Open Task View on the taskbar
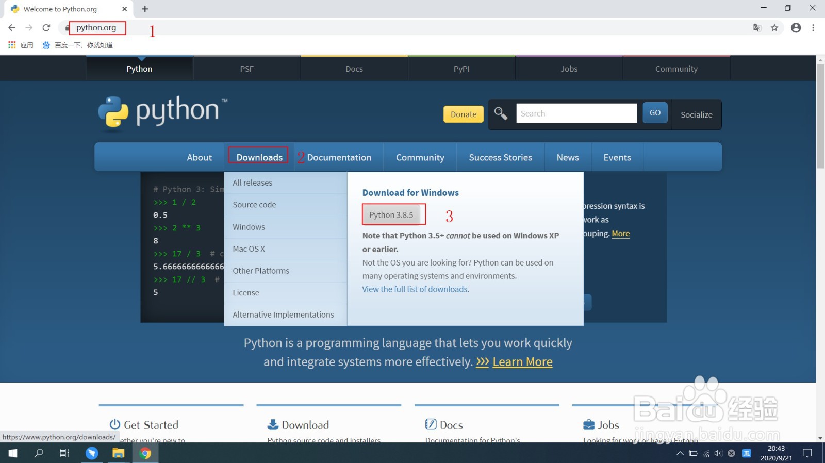Screen dimensions: 825x463 click(x=64, y=453)
